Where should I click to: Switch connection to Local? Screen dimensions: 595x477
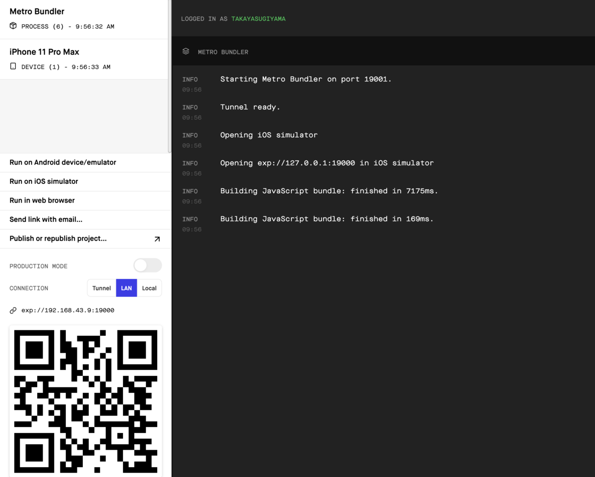pos(149,288)
